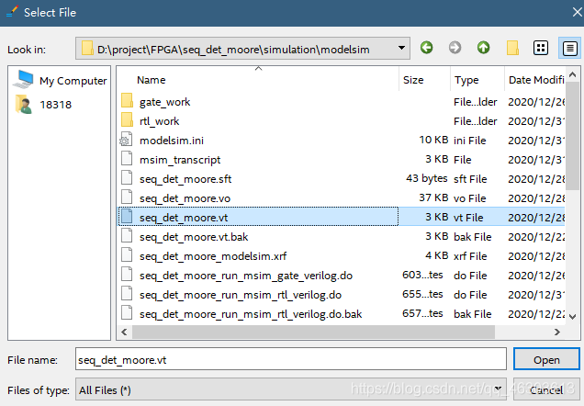Click the seq_det_moore.vt file icon
584x406 pixels.
pyautogui.click(x=127, y=217)
